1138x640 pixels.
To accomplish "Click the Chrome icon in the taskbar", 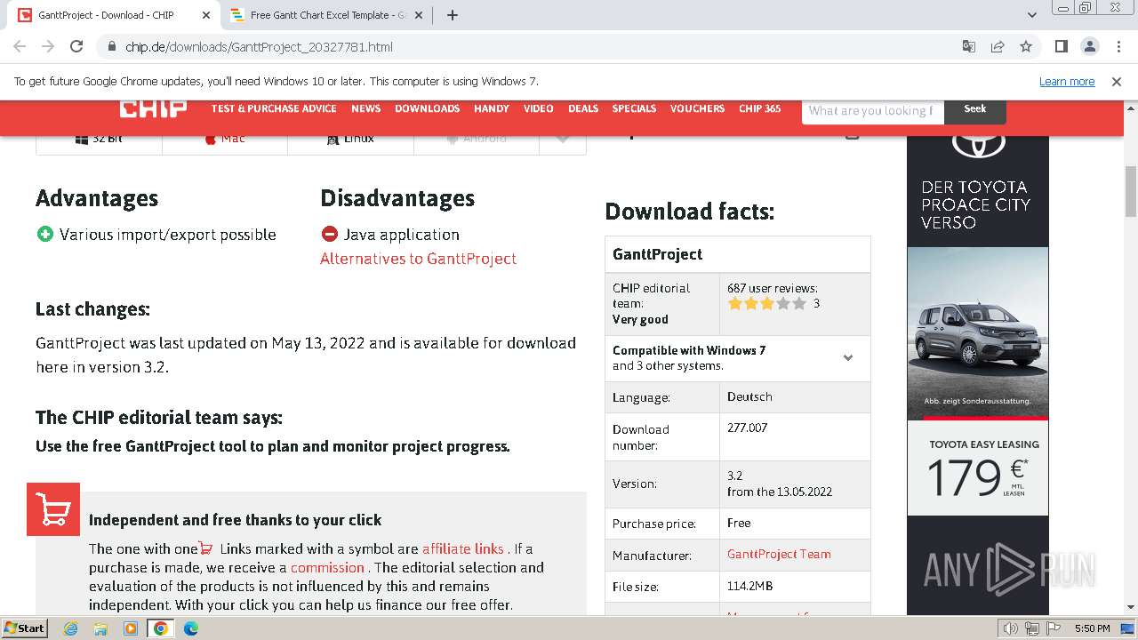I will click(x=161, y=628).
